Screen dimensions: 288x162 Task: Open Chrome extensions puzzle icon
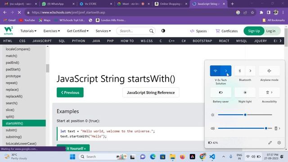click(261, 12)
